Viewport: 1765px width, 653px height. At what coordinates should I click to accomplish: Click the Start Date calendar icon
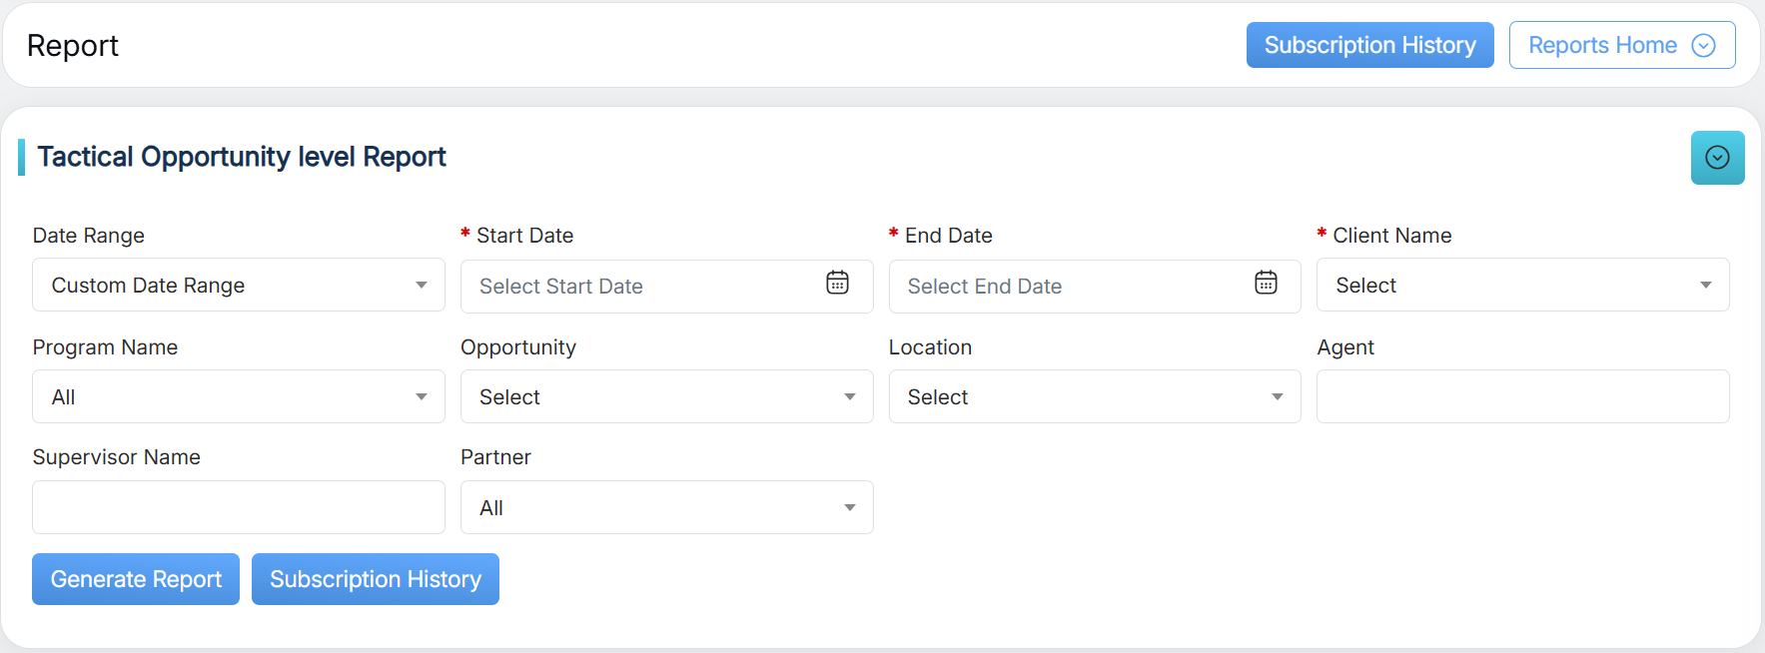point(837,284)
